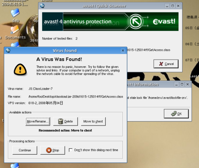Click the avast! logo in scanner banner
Screen dimensions: 199x168
point(164,21)
